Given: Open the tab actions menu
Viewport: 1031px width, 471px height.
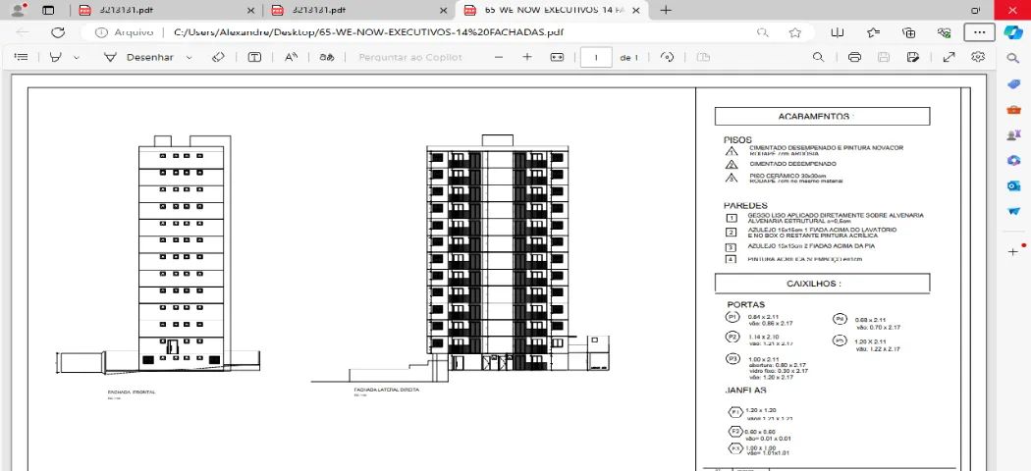Looking at the screenshot, I should coord(48,10).
